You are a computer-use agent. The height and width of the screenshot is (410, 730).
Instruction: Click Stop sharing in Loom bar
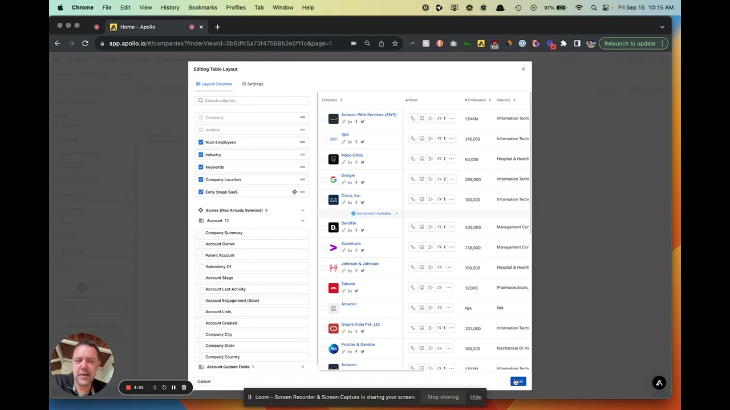(443, 397)
